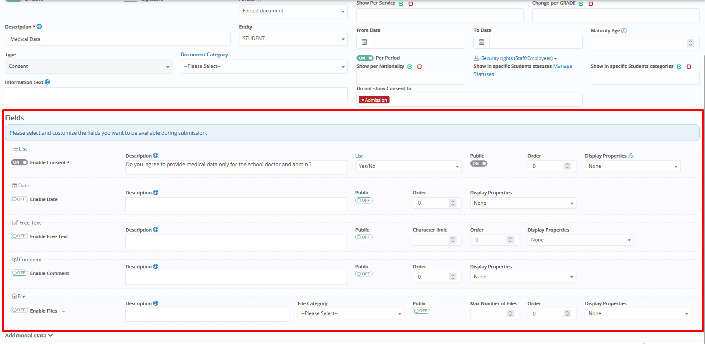This screenshot has width=705, height=344.
Task: Expand the Additional Data section
Action: pos(29,336)
